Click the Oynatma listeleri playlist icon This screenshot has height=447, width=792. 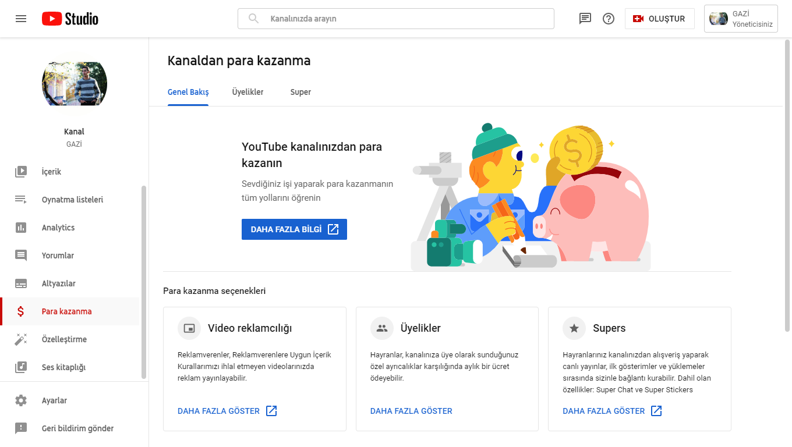click(21, 200)
